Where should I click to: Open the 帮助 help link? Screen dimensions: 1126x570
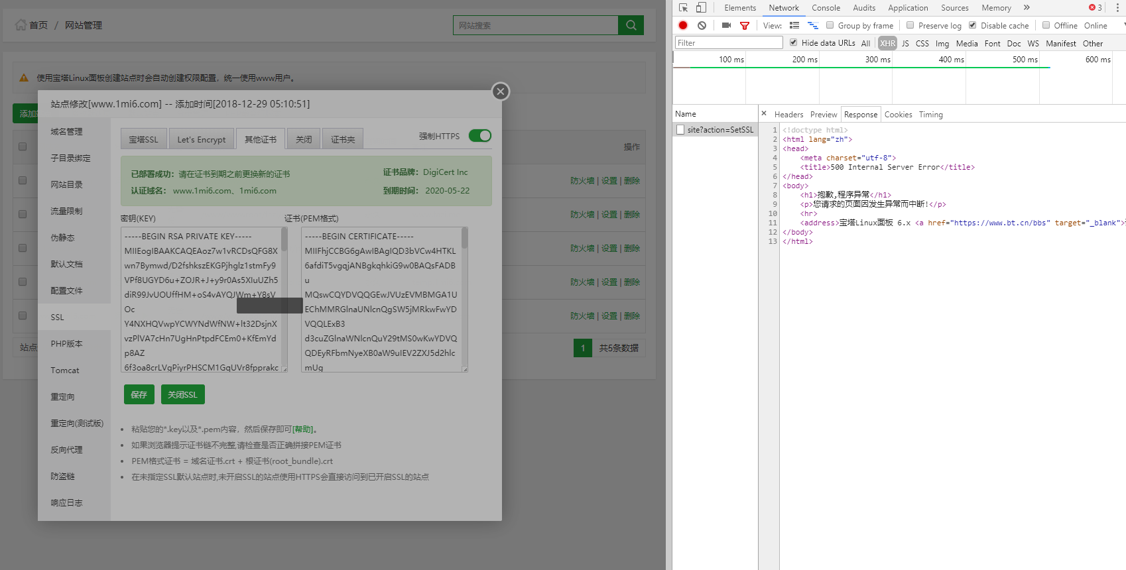(303, 429)
